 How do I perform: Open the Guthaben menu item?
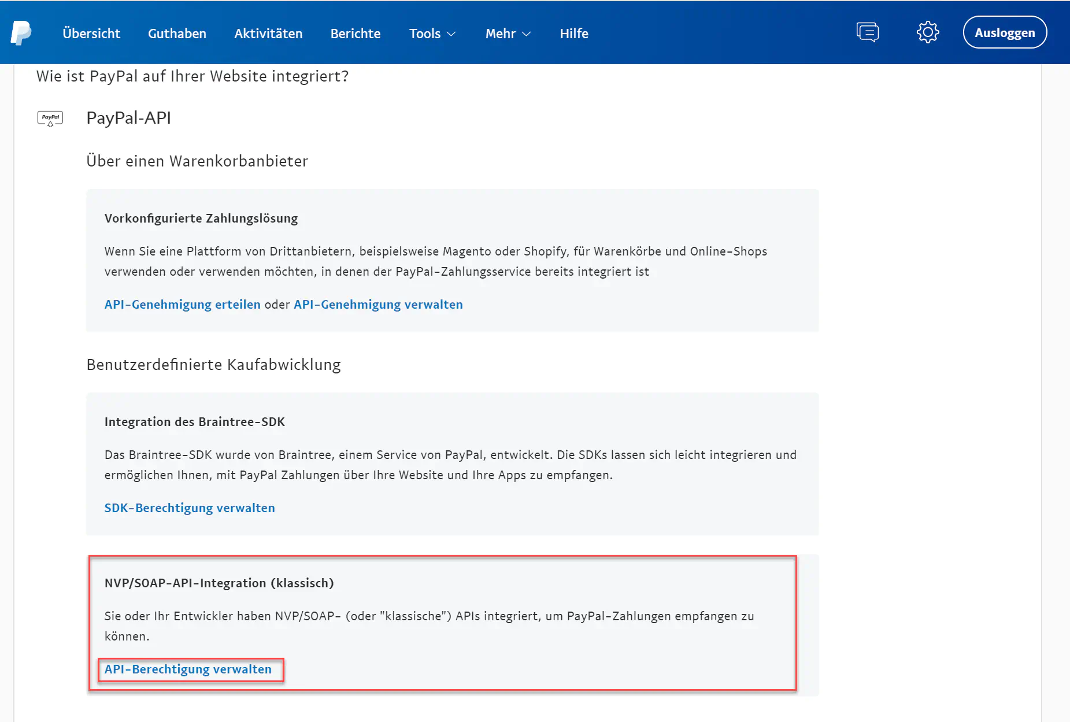(177, 34)
